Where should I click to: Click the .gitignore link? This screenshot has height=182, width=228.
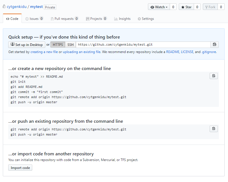(209, 52)
